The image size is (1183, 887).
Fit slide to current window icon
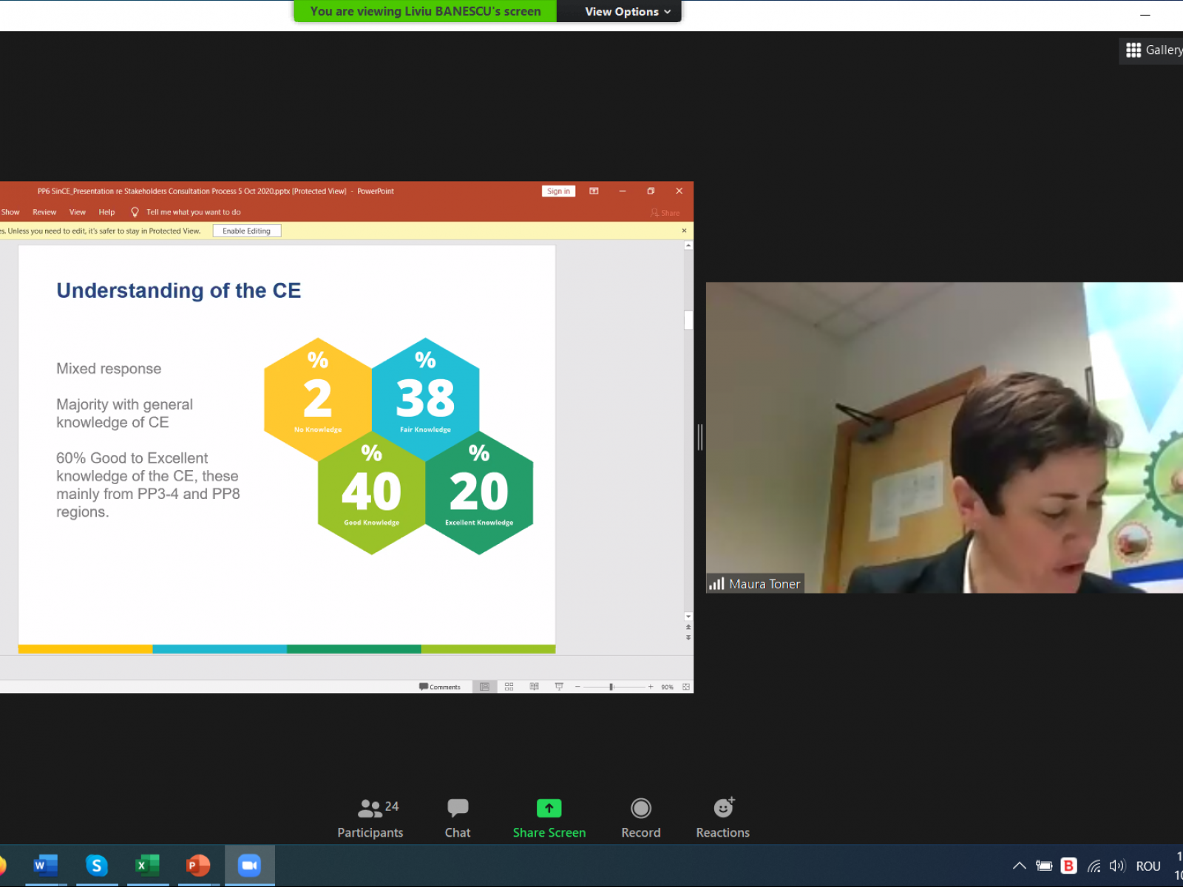pyautogui.click(x=686, y=687)
